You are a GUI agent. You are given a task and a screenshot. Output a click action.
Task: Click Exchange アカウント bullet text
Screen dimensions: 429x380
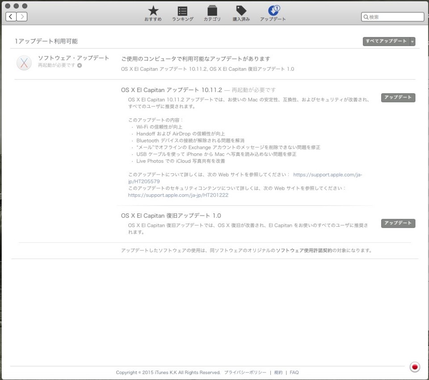228,148
